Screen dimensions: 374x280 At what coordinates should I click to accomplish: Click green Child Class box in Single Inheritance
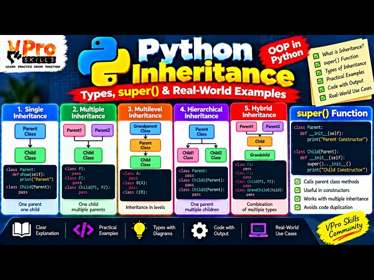[x=30, y=155]
